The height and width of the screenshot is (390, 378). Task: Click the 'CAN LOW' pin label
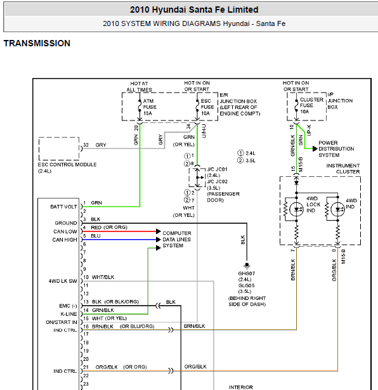tap(65, 231)
